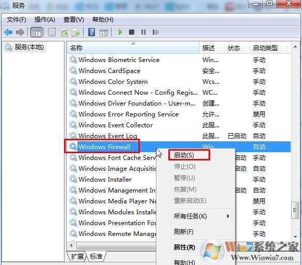
Task: Click the Export list toolbar icon
Action: pos(76,32)
